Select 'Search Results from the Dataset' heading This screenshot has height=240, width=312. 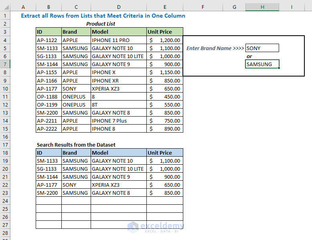[76, 145]
